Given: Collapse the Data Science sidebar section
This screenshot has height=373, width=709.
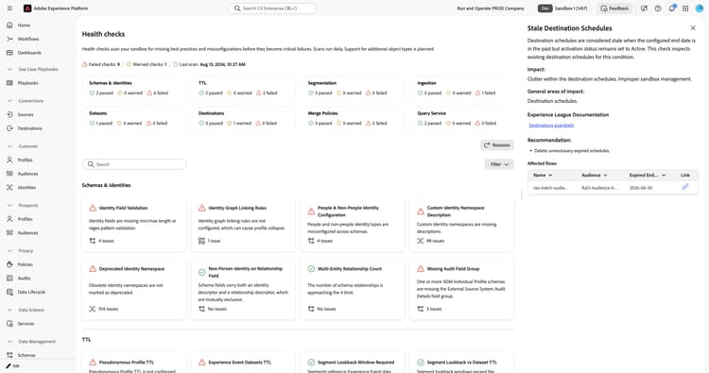Looking at the screenshot, I should (x=9, y=310).
